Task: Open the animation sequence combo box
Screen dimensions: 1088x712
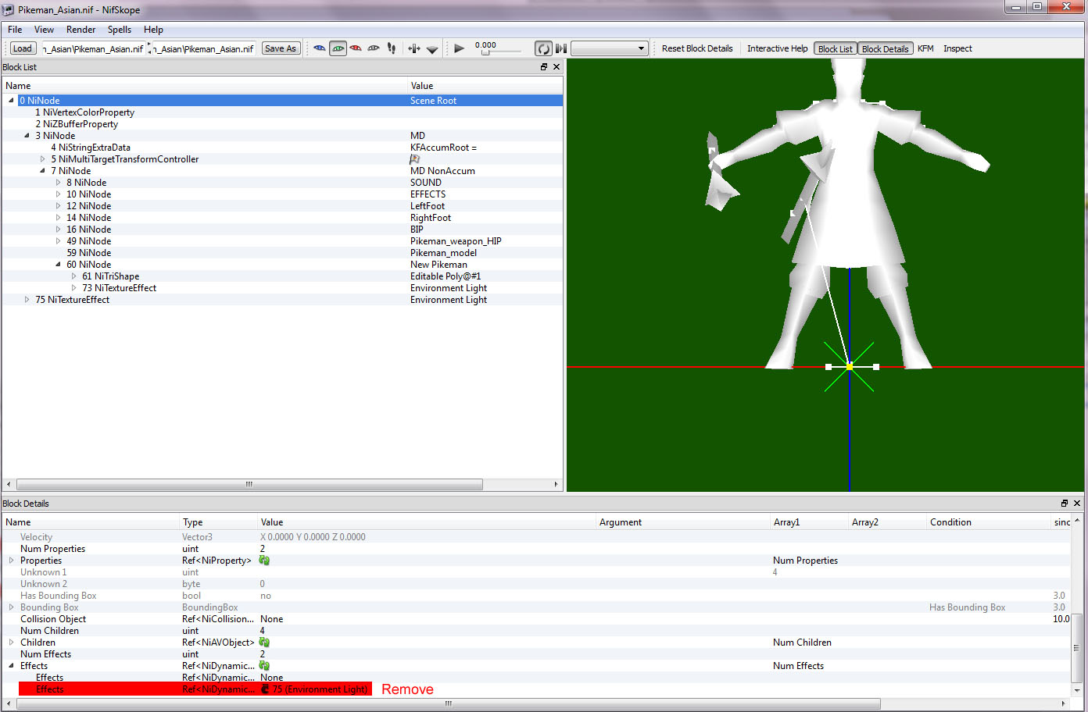Action: (x=610, y=48)
